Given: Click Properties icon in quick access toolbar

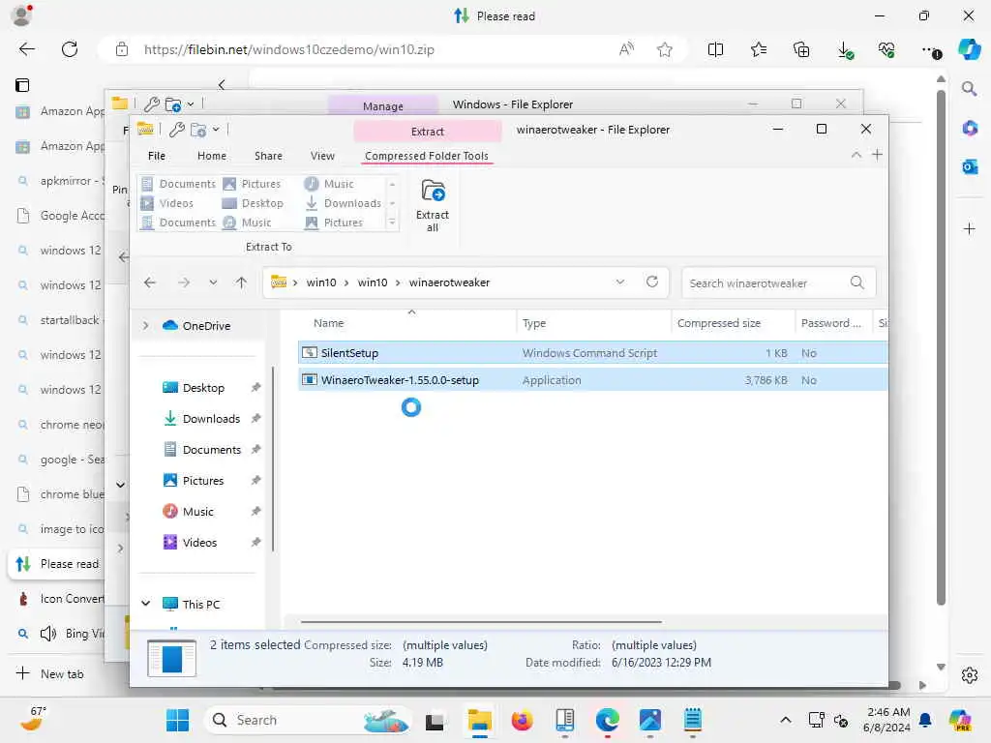Looking at the screenshot, I should (177, 130).
